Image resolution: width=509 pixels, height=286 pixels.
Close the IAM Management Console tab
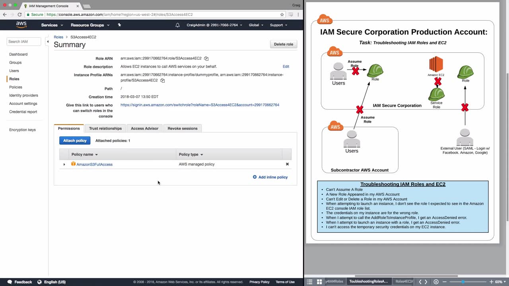78,6
